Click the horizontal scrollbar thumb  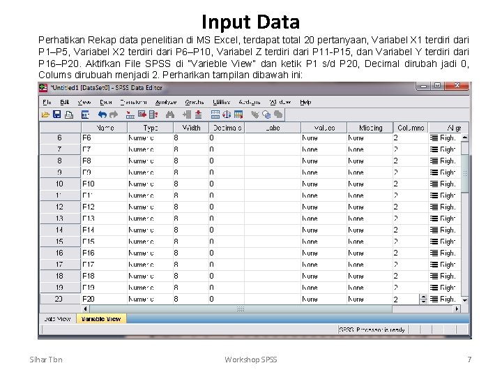tap(241, 309)
